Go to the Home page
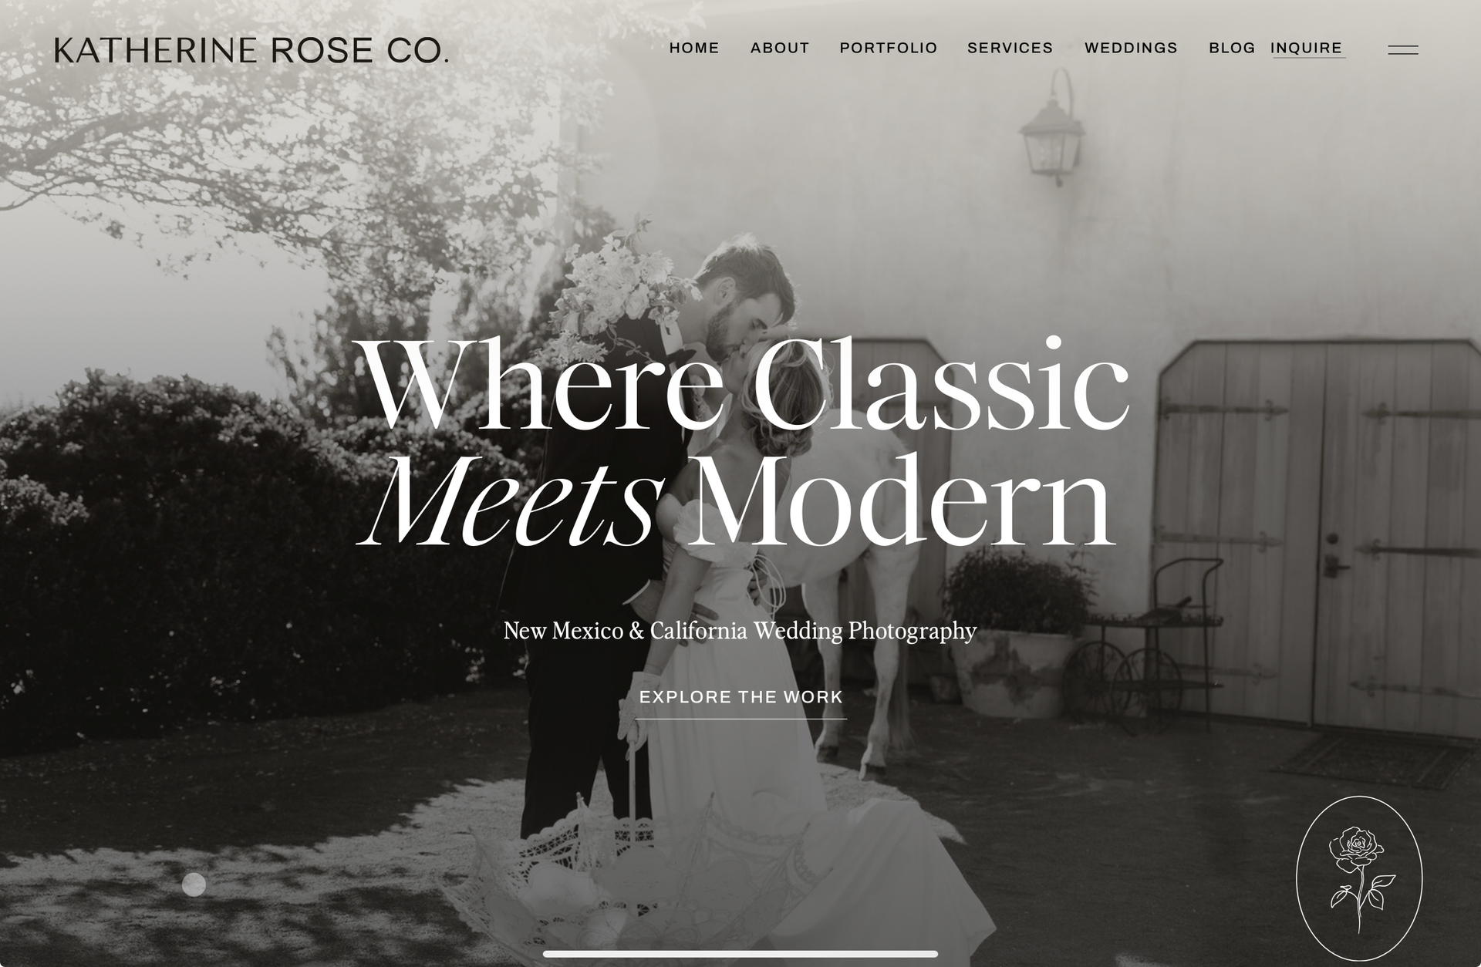This screenshot has width=1481, height=967. 694,48
